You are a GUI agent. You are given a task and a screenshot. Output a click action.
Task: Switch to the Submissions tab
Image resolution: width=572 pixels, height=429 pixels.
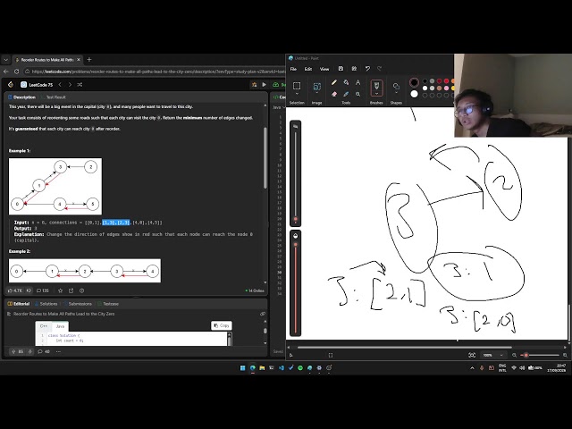pos(78,304)
